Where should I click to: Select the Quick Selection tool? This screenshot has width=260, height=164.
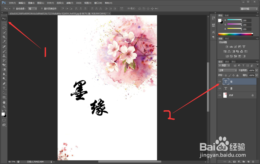pyautogui.click(x=4, y=32)
